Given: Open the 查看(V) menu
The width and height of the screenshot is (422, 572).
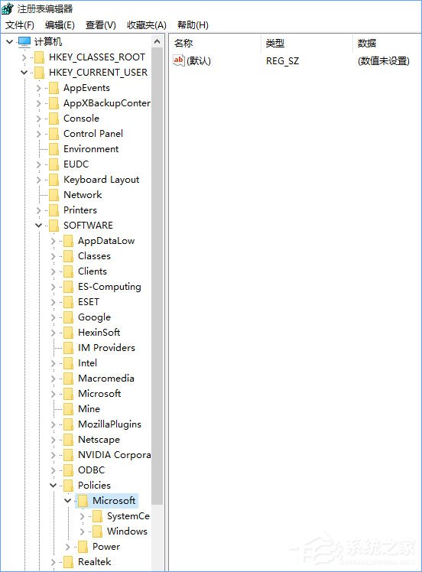Looking at the screenshot, I should click(100, 25).
